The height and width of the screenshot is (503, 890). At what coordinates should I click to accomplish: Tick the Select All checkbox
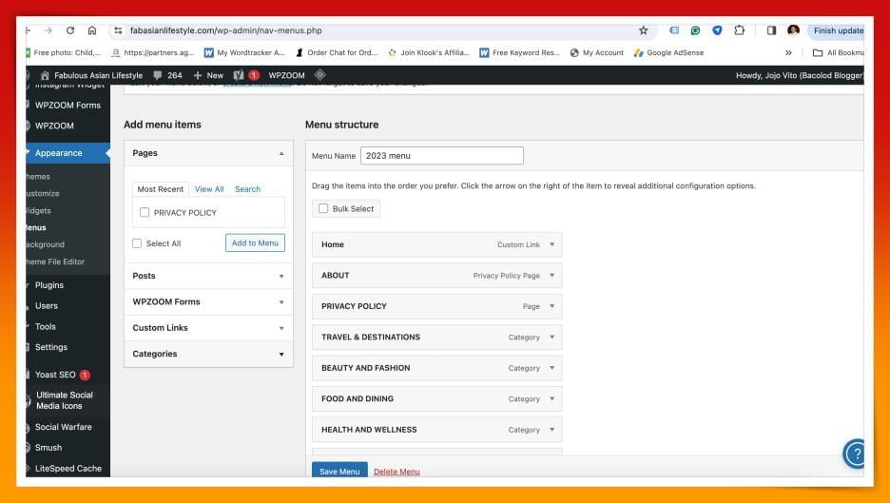pos(137,243)
